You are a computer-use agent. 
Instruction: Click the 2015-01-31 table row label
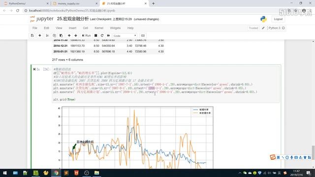coord(61,52)
